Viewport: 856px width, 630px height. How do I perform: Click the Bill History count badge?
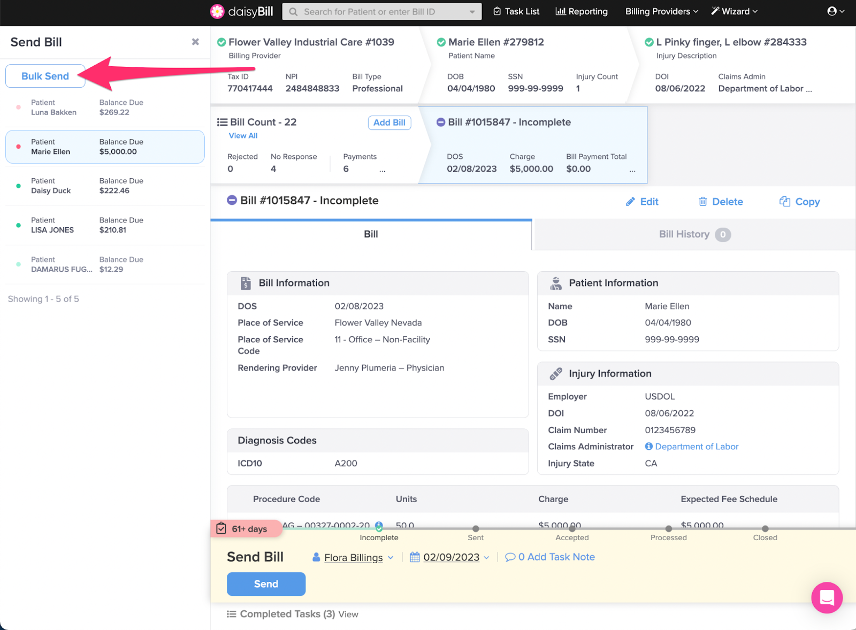(723, 234)
